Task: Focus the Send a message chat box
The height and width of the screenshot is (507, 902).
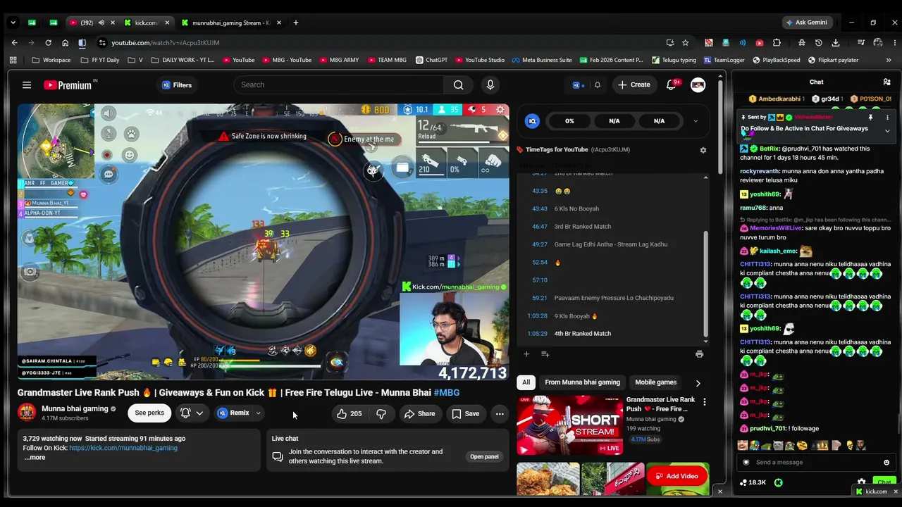Action: tap(815, 463)
